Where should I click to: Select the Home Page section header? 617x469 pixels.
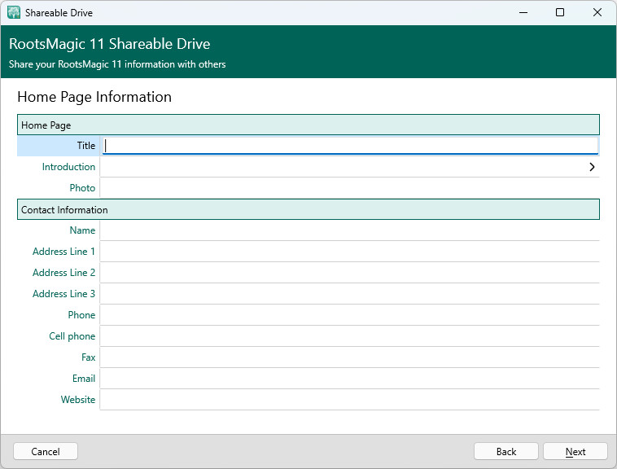point(308,125)
